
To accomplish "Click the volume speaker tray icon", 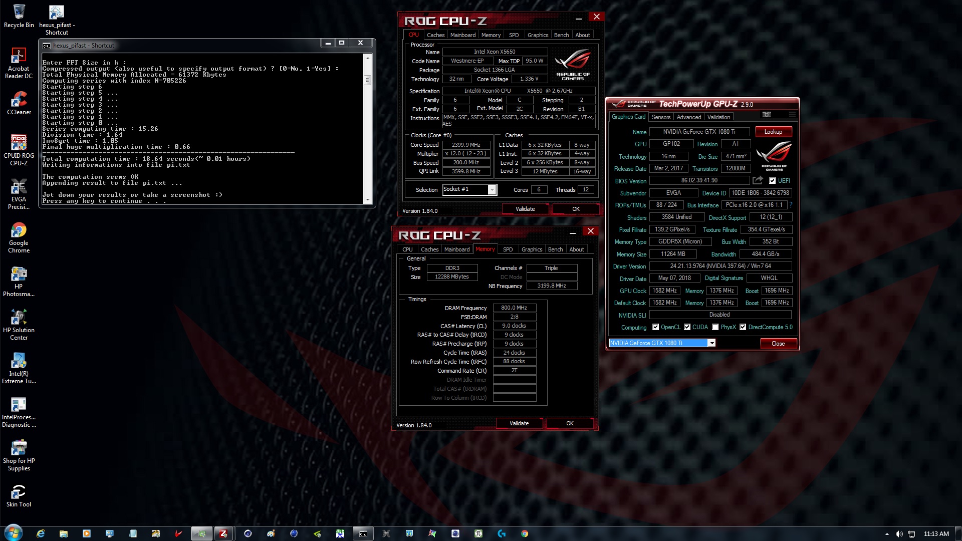I will pos(899,534).
